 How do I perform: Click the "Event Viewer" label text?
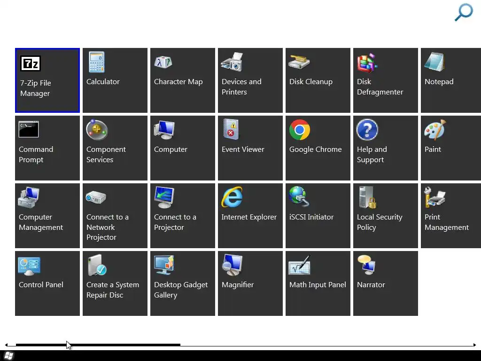click(x=243, y=149)
